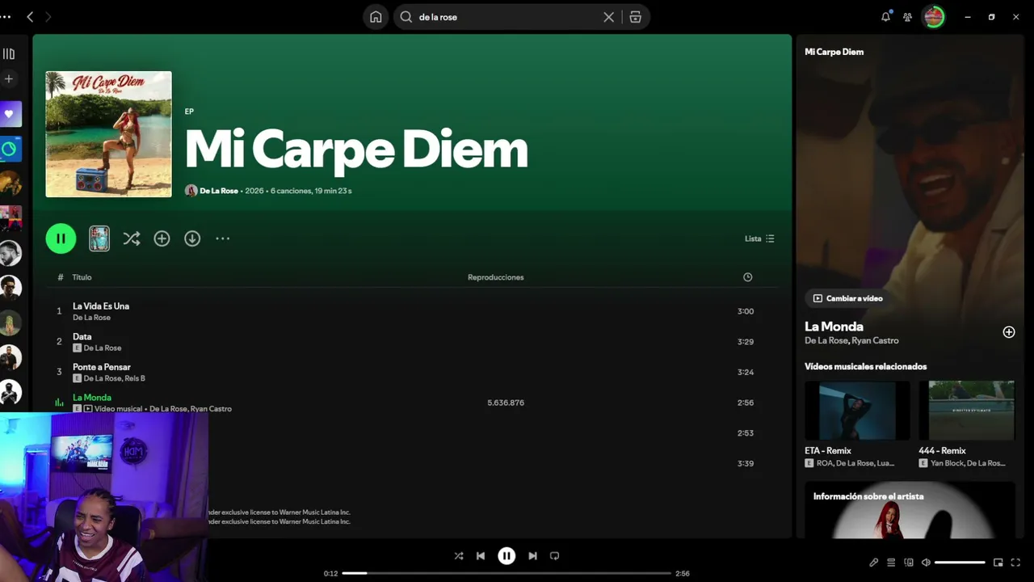This screenshot has width=1034, height=582.
Task: Open the notifications bell
Action: click(x=886, y=17)
